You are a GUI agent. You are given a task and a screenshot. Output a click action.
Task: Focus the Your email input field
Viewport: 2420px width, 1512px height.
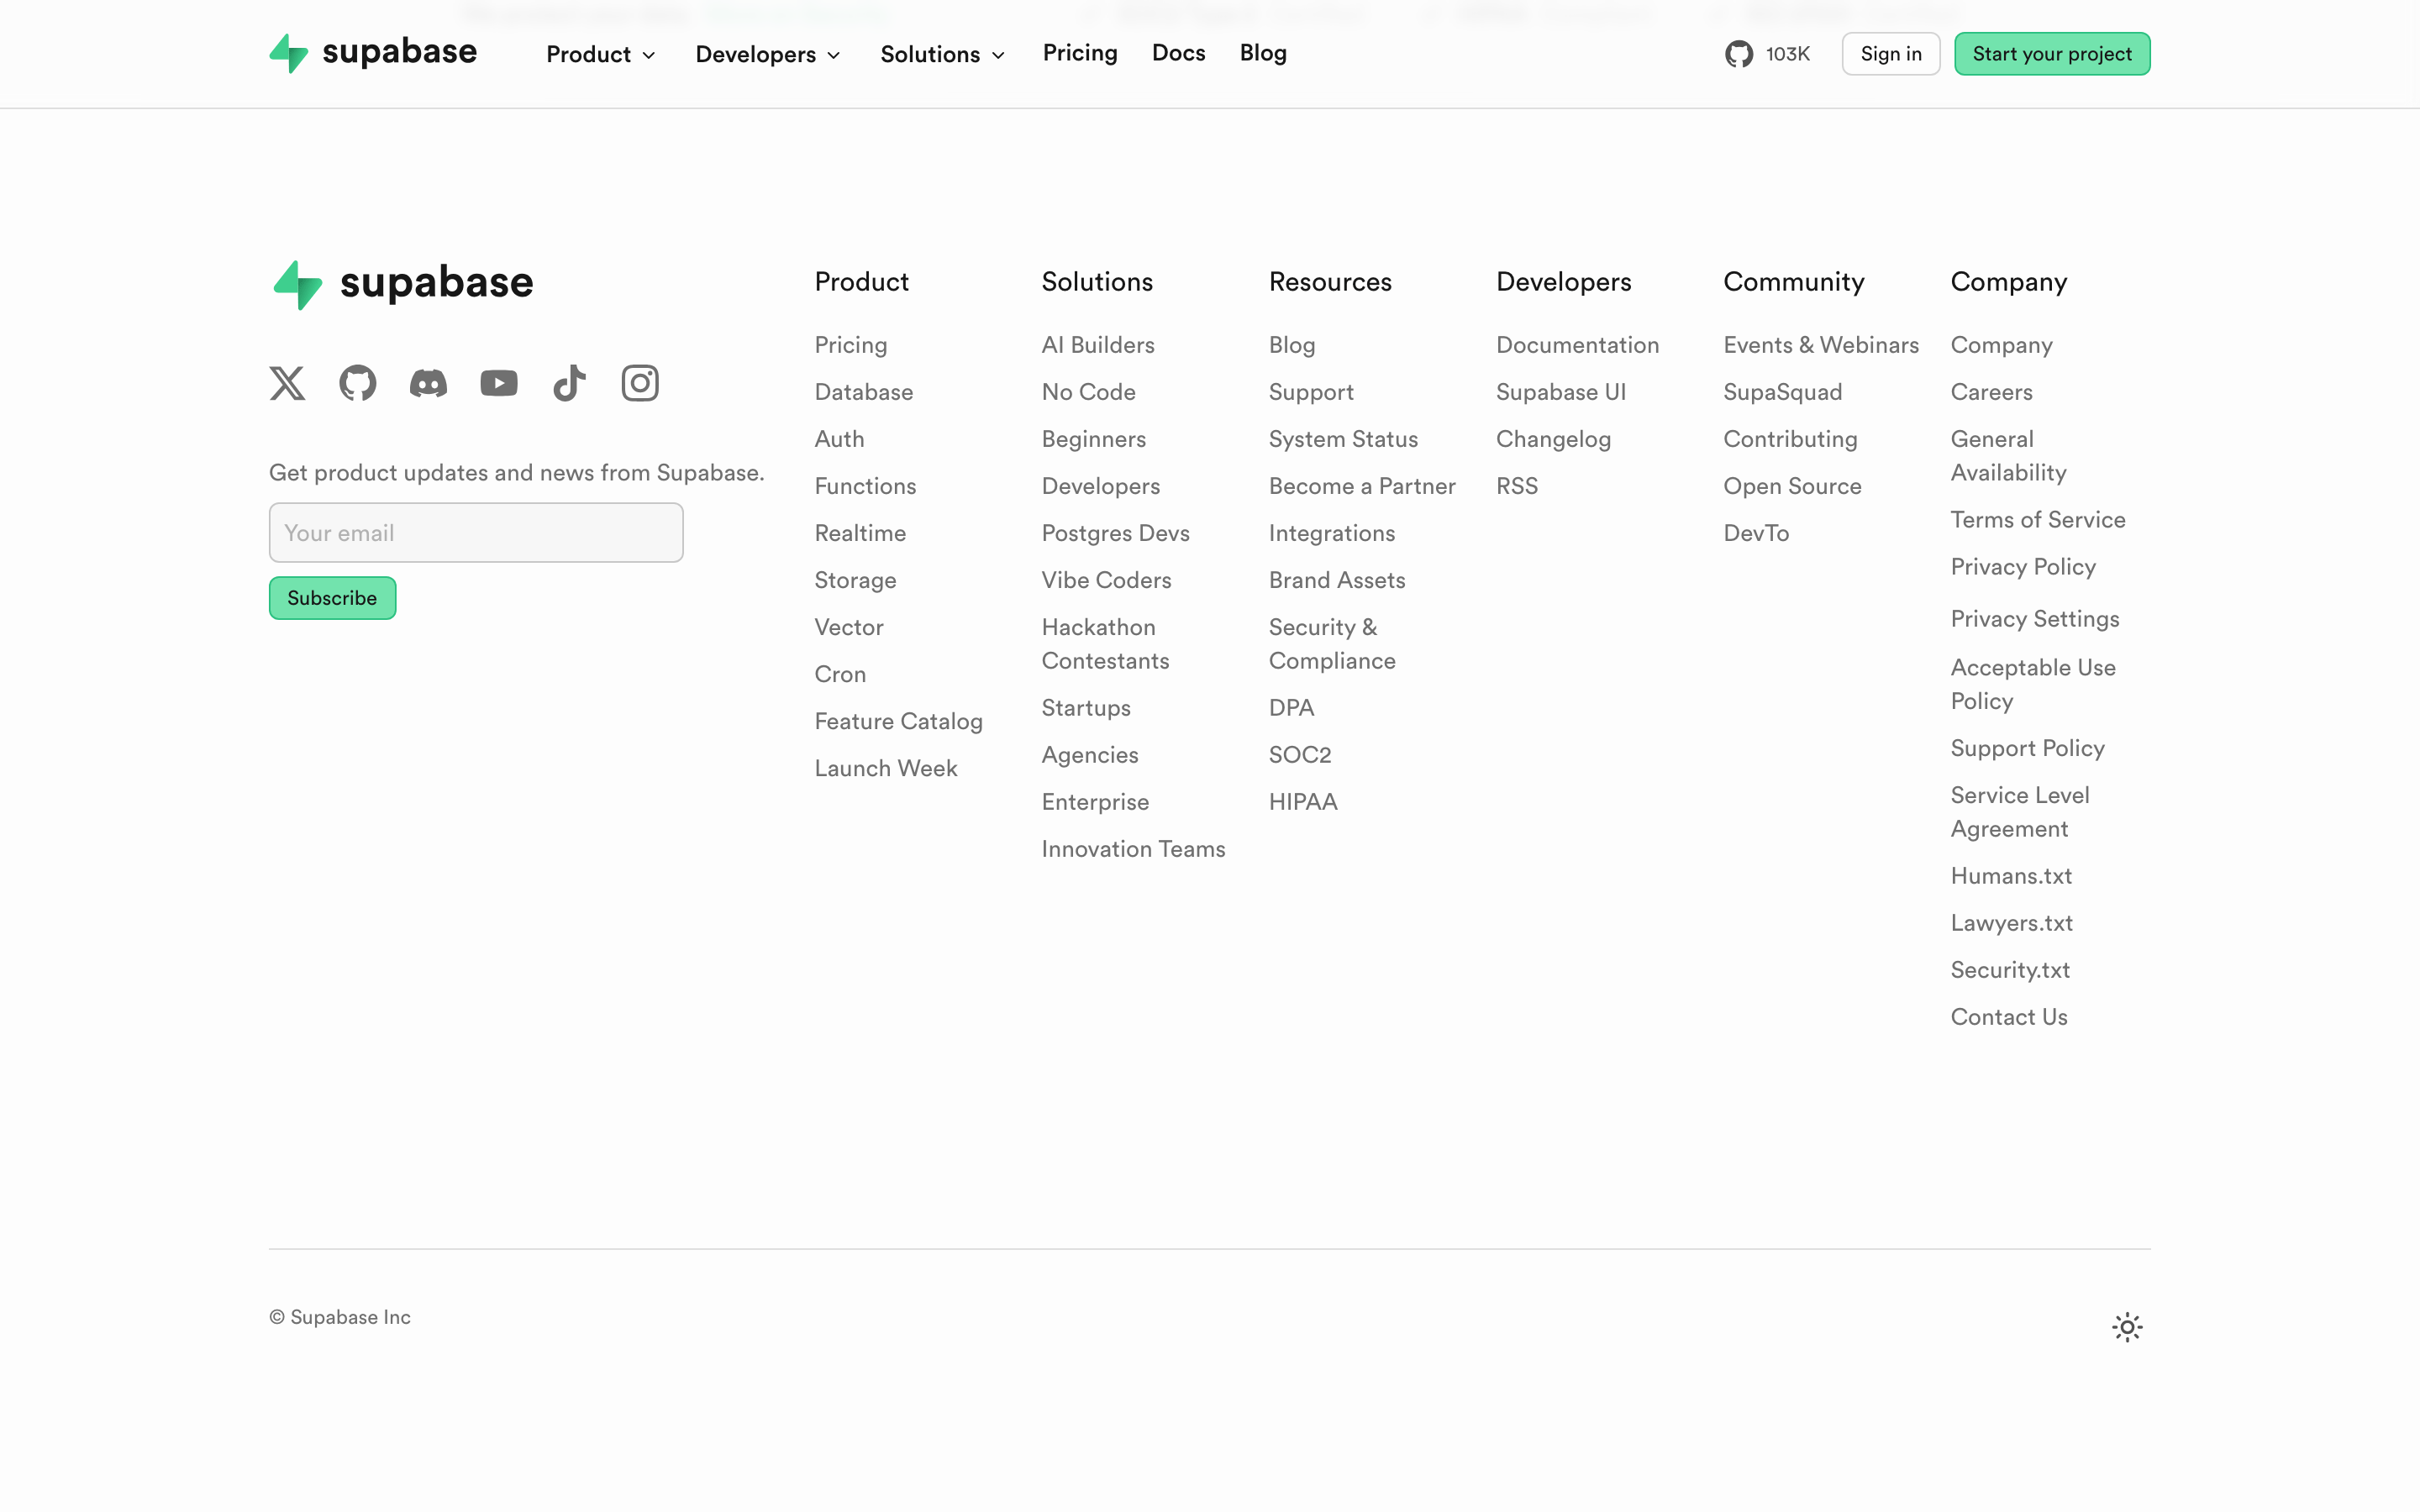pos(476,533)
